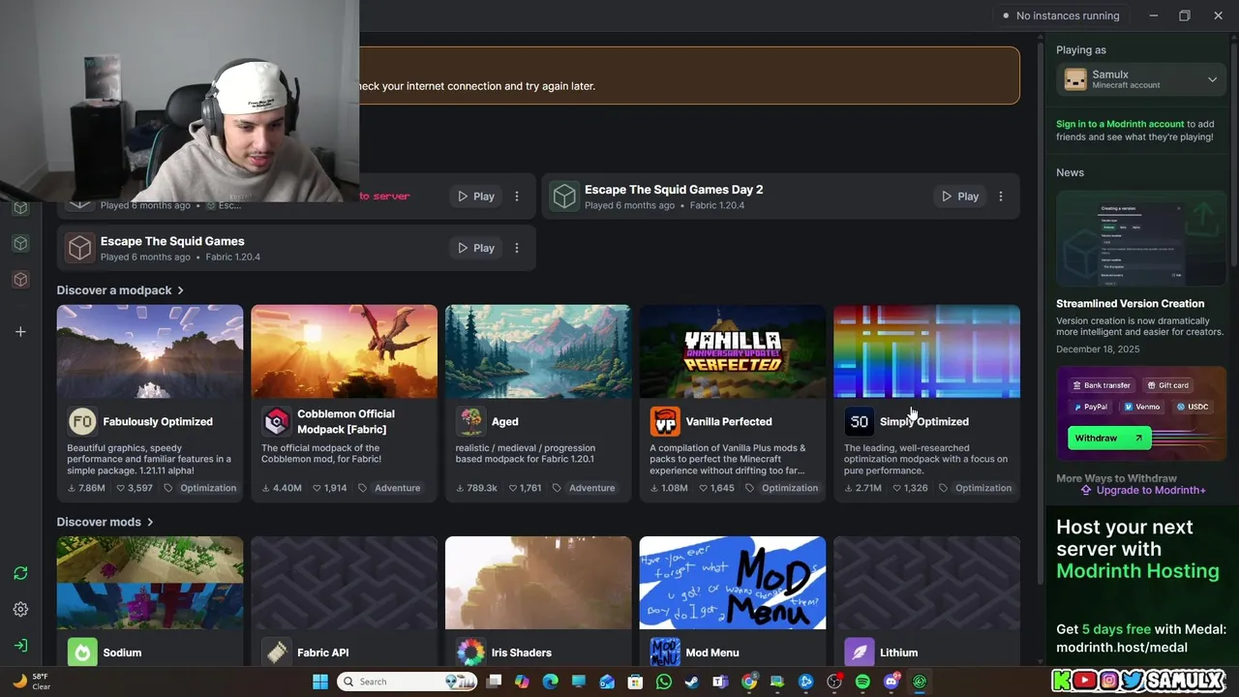Click the cube icon of Escape The Squid Games Day 2
Viewport: 1239px width, 697px height.
pos(564,197)
